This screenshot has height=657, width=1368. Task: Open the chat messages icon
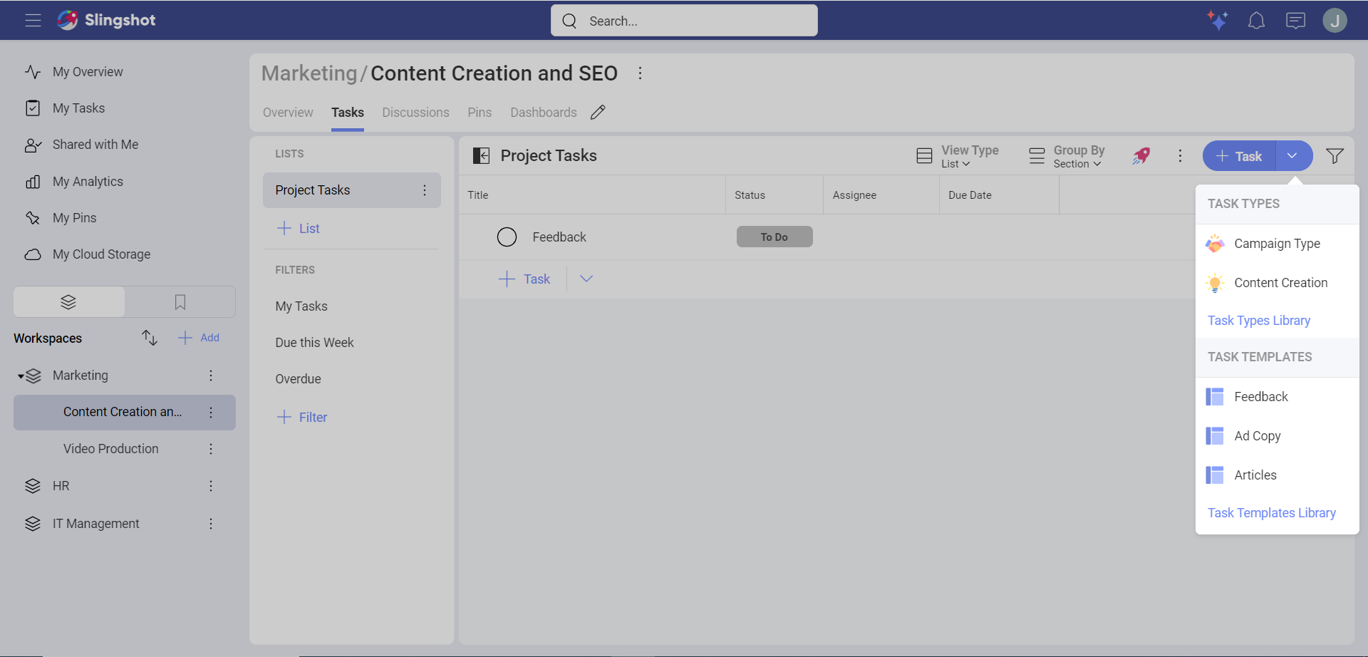tap(1295, 21)
